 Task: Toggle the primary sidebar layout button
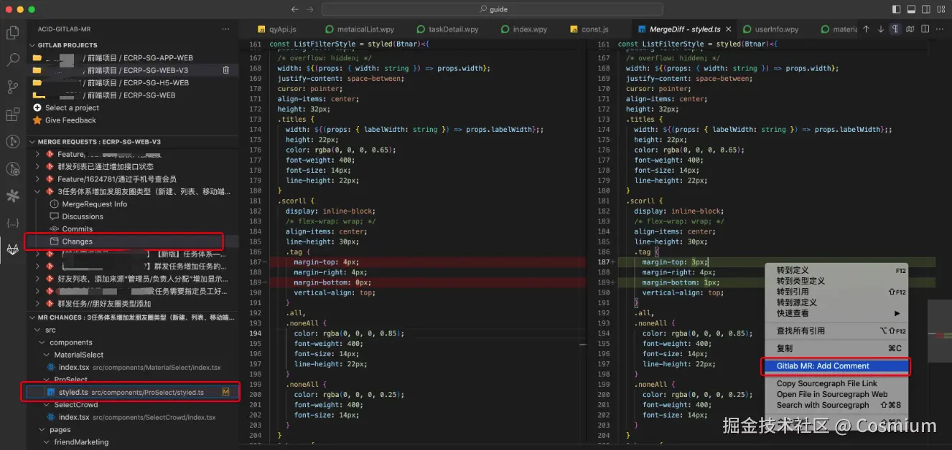(896, 9)
